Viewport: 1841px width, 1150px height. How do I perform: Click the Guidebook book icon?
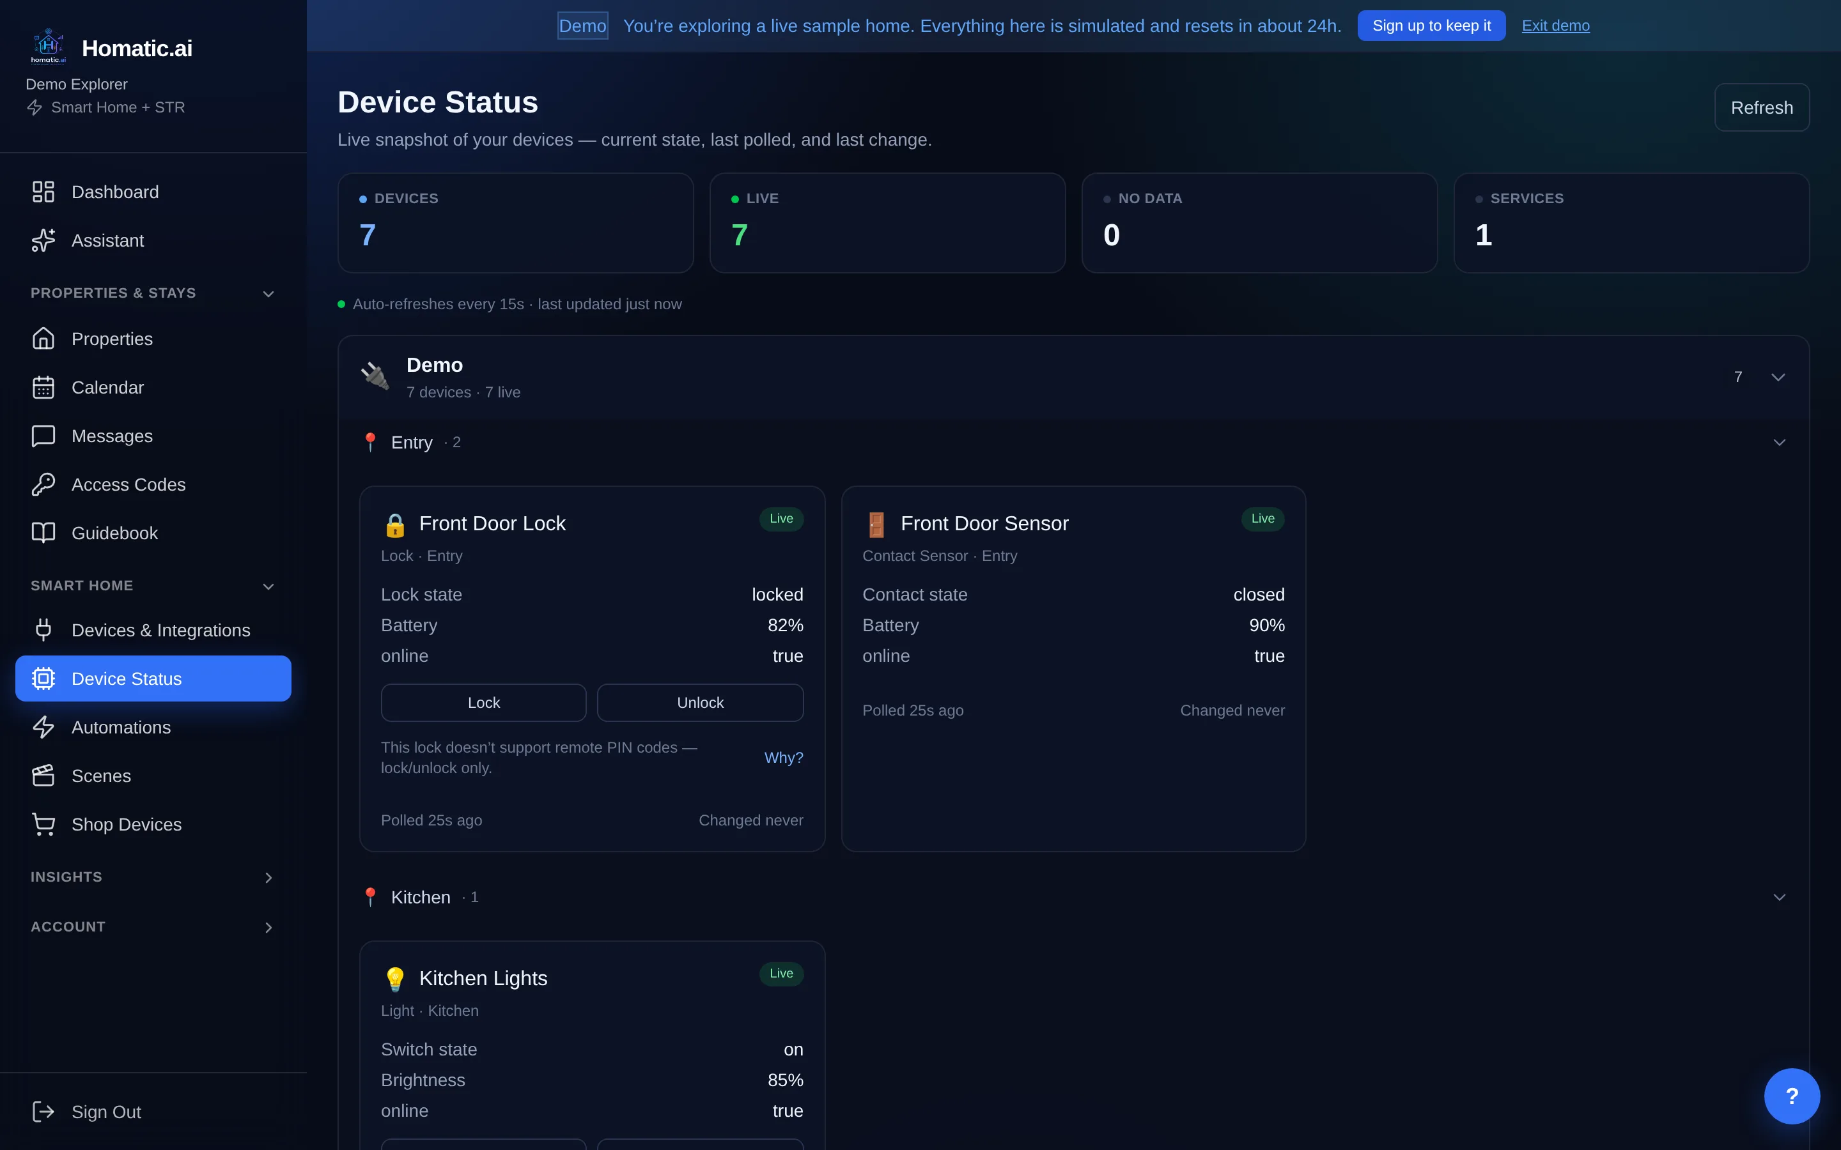pyautogui.click(x=43, y=532)
